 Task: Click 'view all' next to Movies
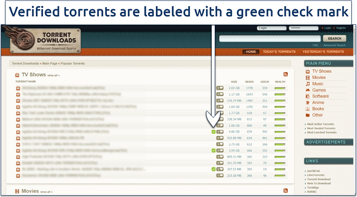pos(47,192)
